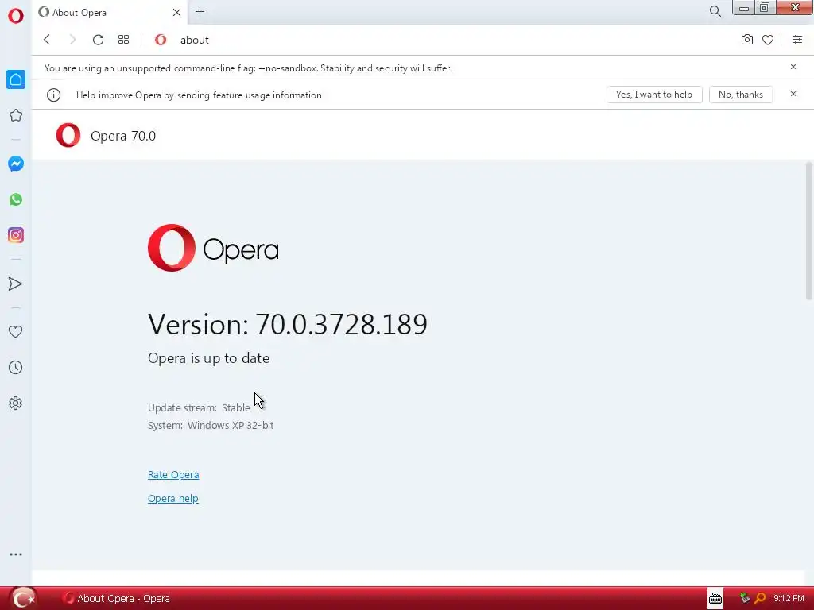814x610 pixels.
Task: Click Yes, I want to help
Action: click(x=654, y=95)
